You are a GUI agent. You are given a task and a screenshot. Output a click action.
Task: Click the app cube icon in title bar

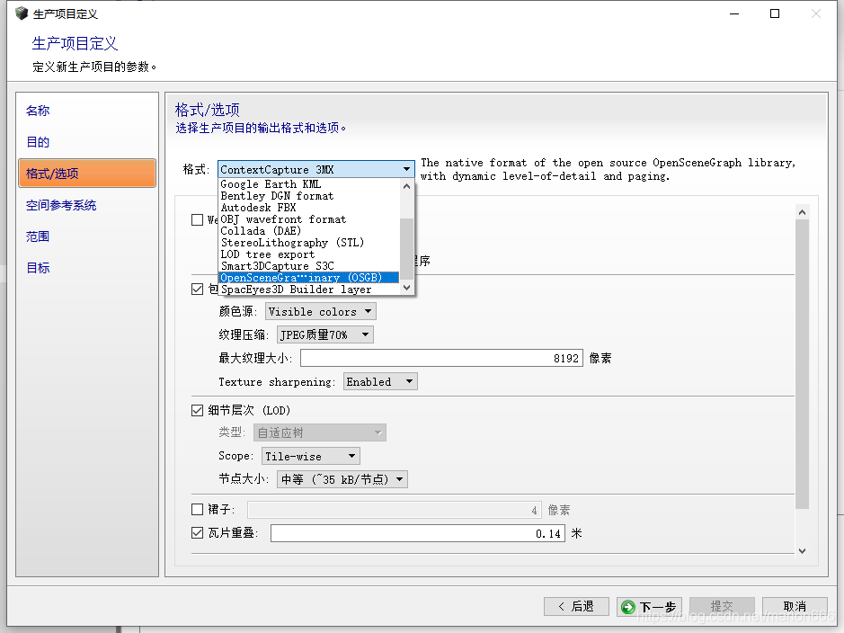[x=22, y=13]
